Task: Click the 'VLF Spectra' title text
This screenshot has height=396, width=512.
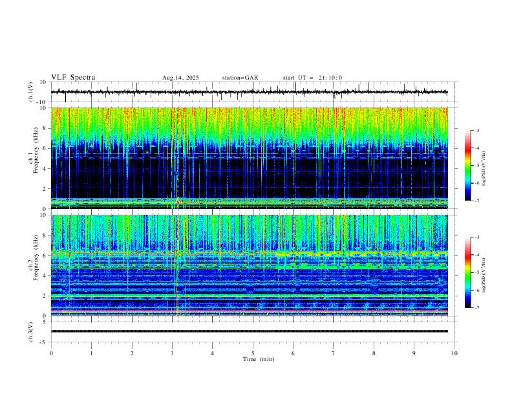Action: 73,78
